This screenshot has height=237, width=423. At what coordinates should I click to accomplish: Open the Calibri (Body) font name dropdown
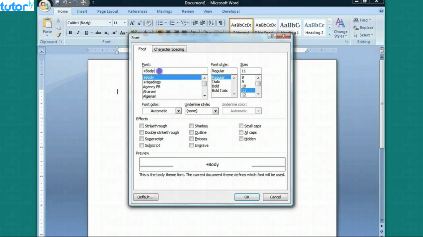pos(110,23)
